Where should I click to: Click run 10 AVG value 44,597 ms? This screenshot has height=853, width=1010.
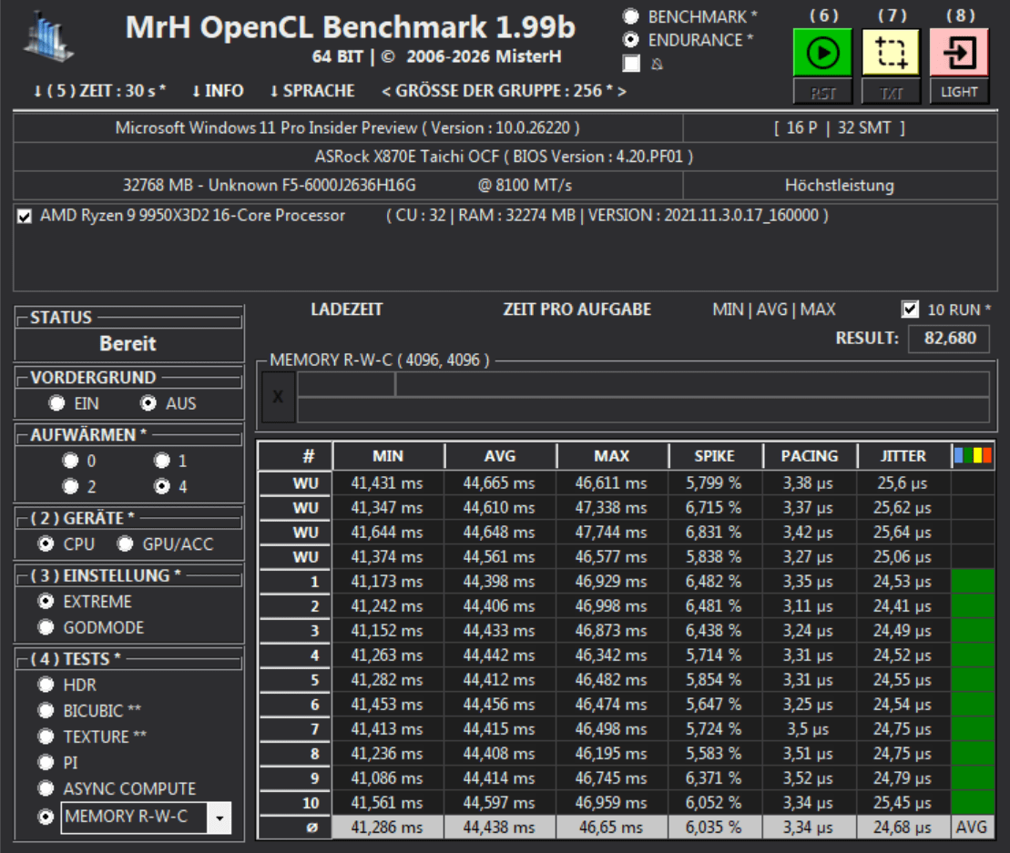pos(499,803)
